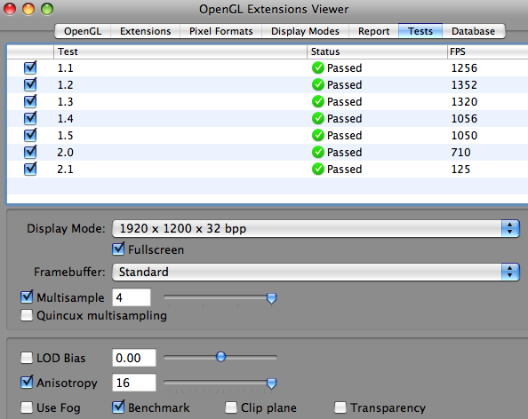Click the LOD Bias slider handle
This screenshot has height=419, width=528.
pos(221,357)
